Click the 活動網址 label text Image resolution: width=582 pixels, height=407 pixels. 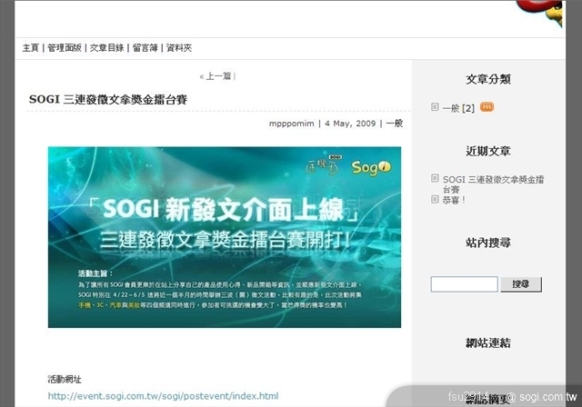pyautogui.click(x=65, y=379)
